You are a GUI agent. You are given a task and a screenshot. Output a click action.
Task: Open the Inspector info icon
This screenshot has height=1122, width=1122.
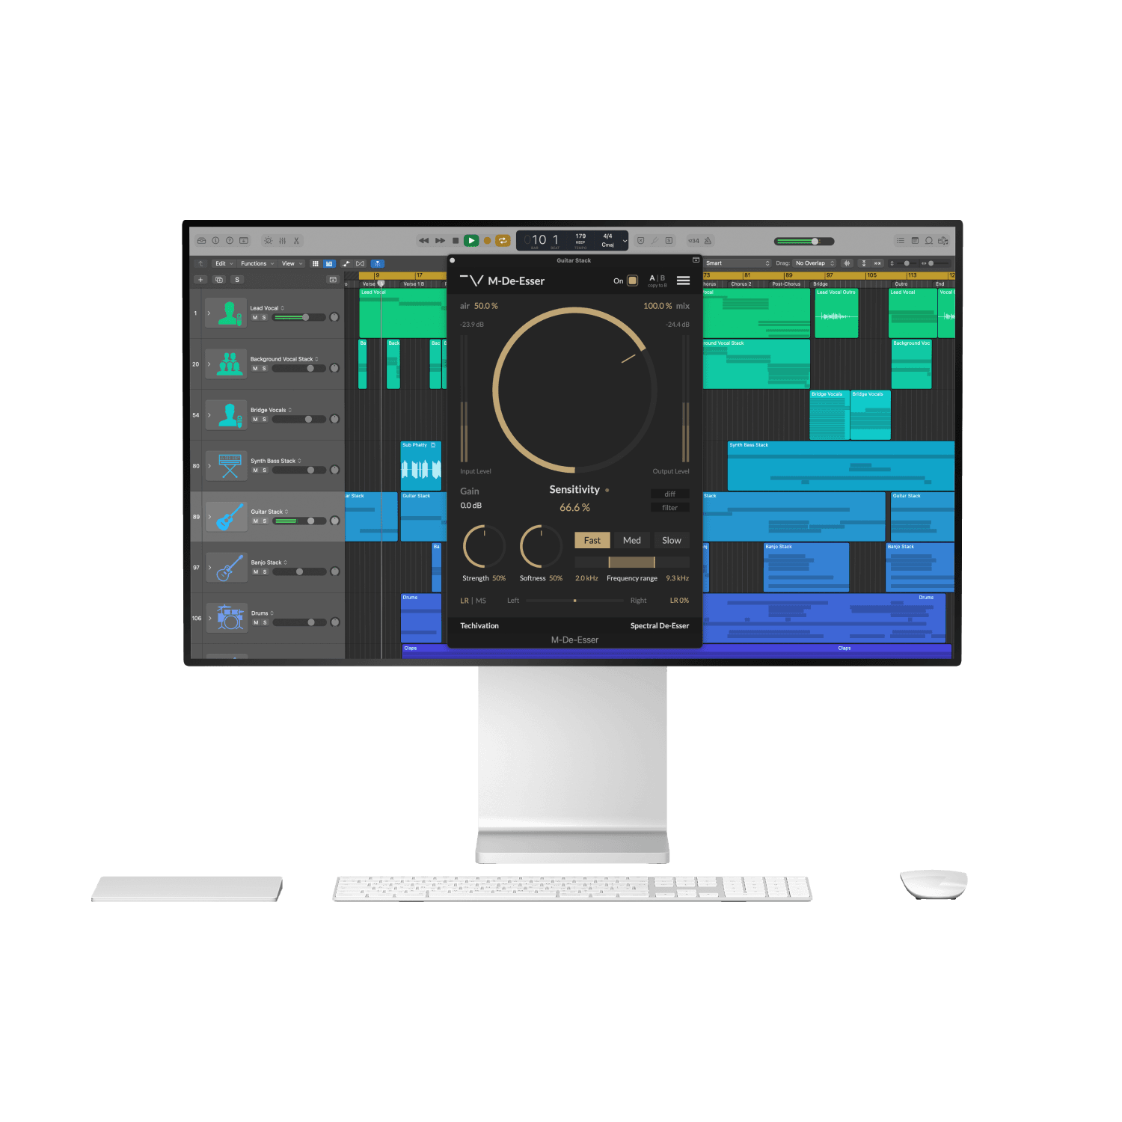tap(215, 241)
